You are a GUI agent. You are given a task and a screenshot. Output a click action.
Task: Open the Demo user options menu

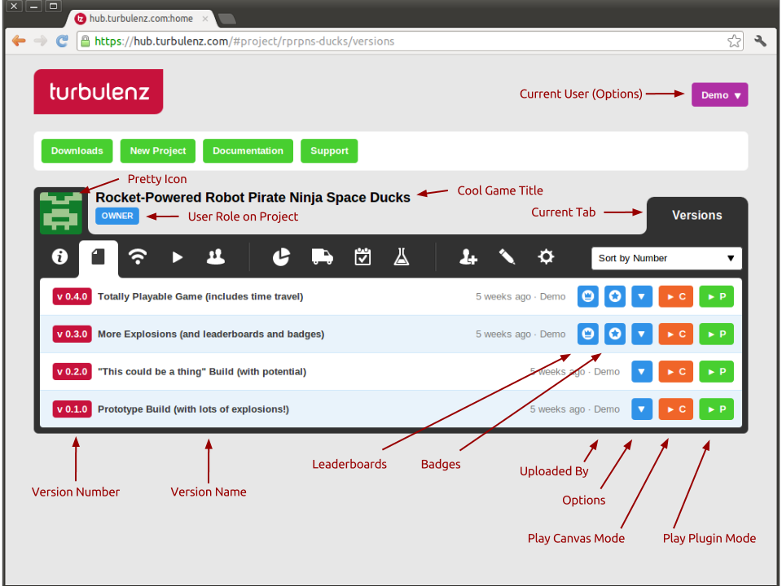[719, 94]
